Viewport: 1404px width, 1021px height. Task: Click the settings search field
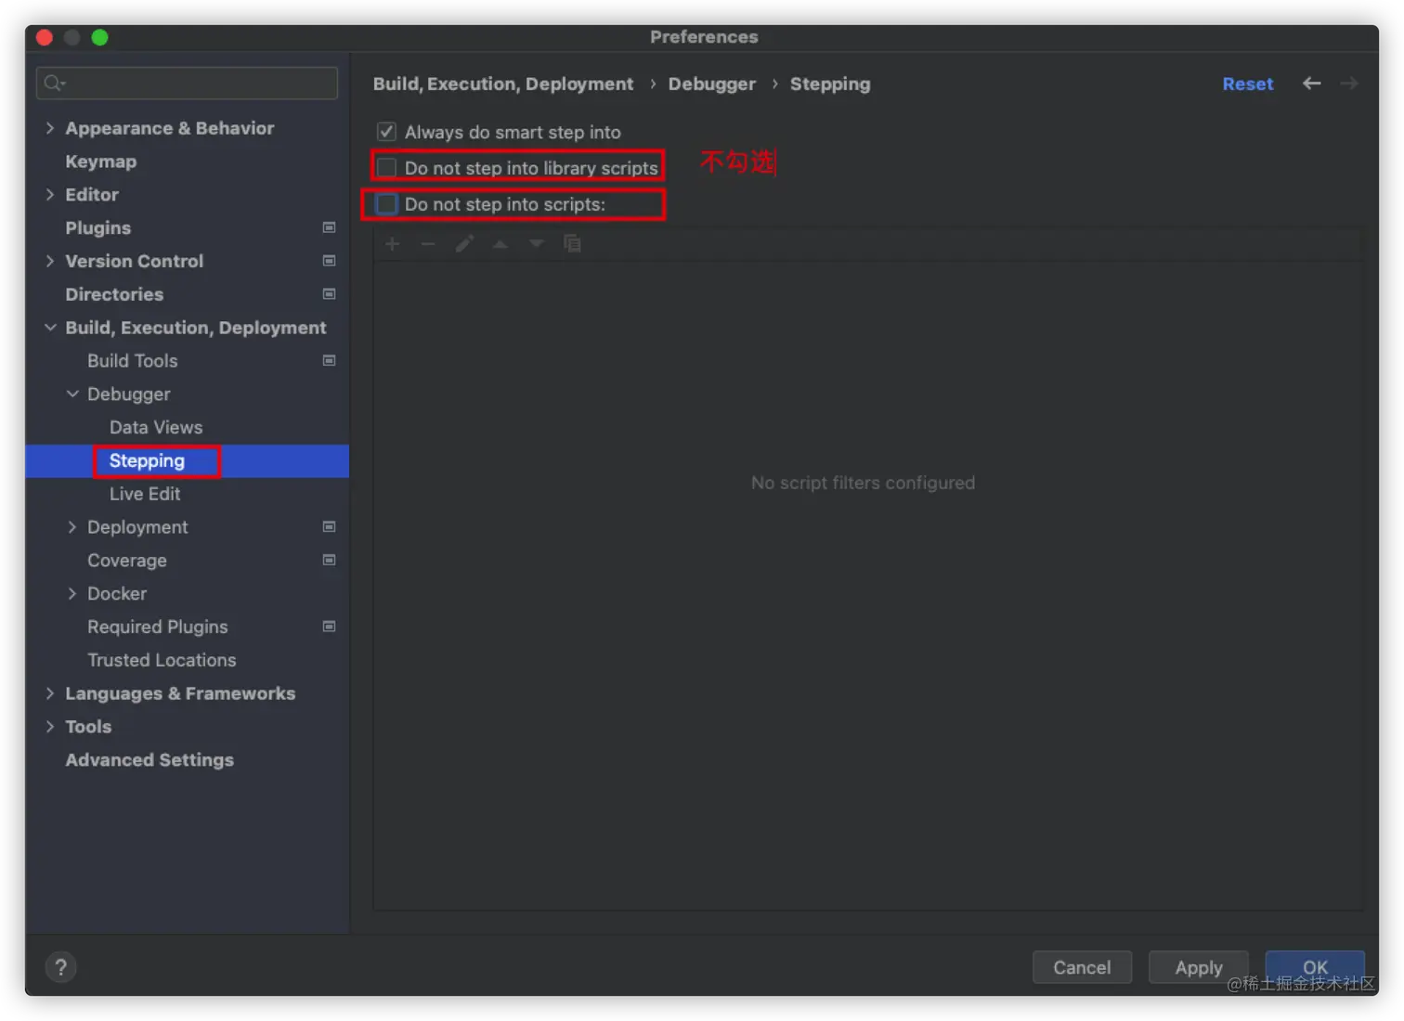click(187, 84)
